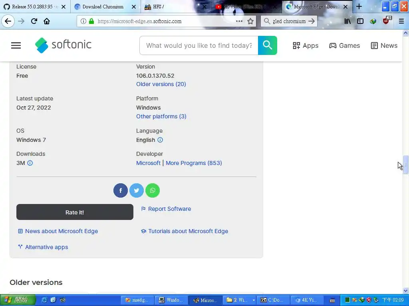
Task: Open Apps section in Softonic header
Action: tap(306, 45)
